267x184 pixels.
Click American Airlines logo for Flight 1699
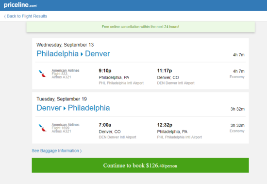pyautogui.click(x=42, y=128)
